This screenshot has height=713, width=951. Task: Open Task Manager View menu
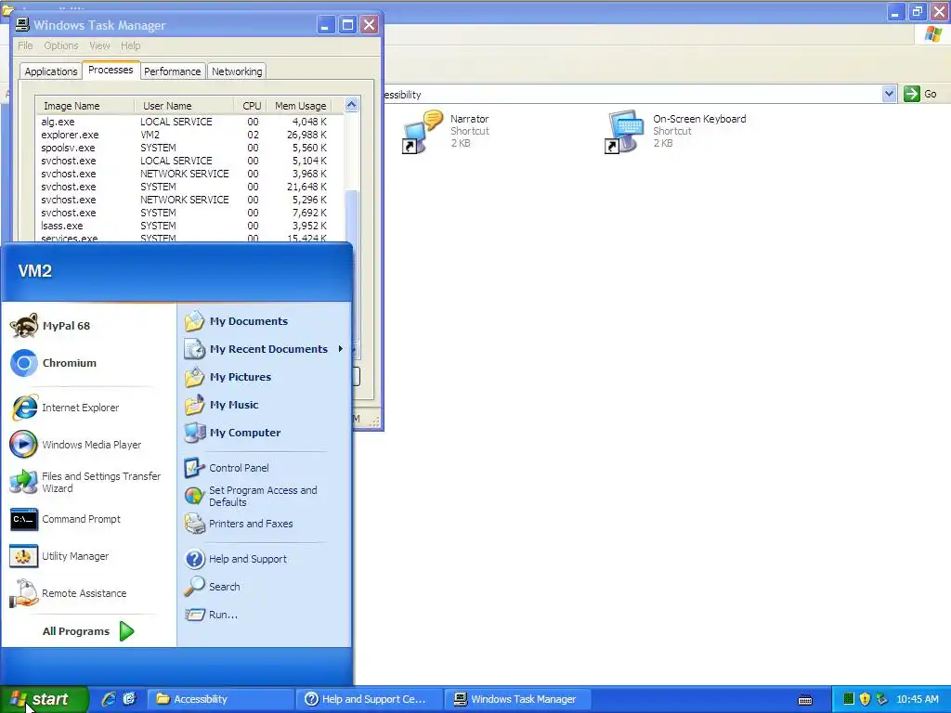pos(99,45)
